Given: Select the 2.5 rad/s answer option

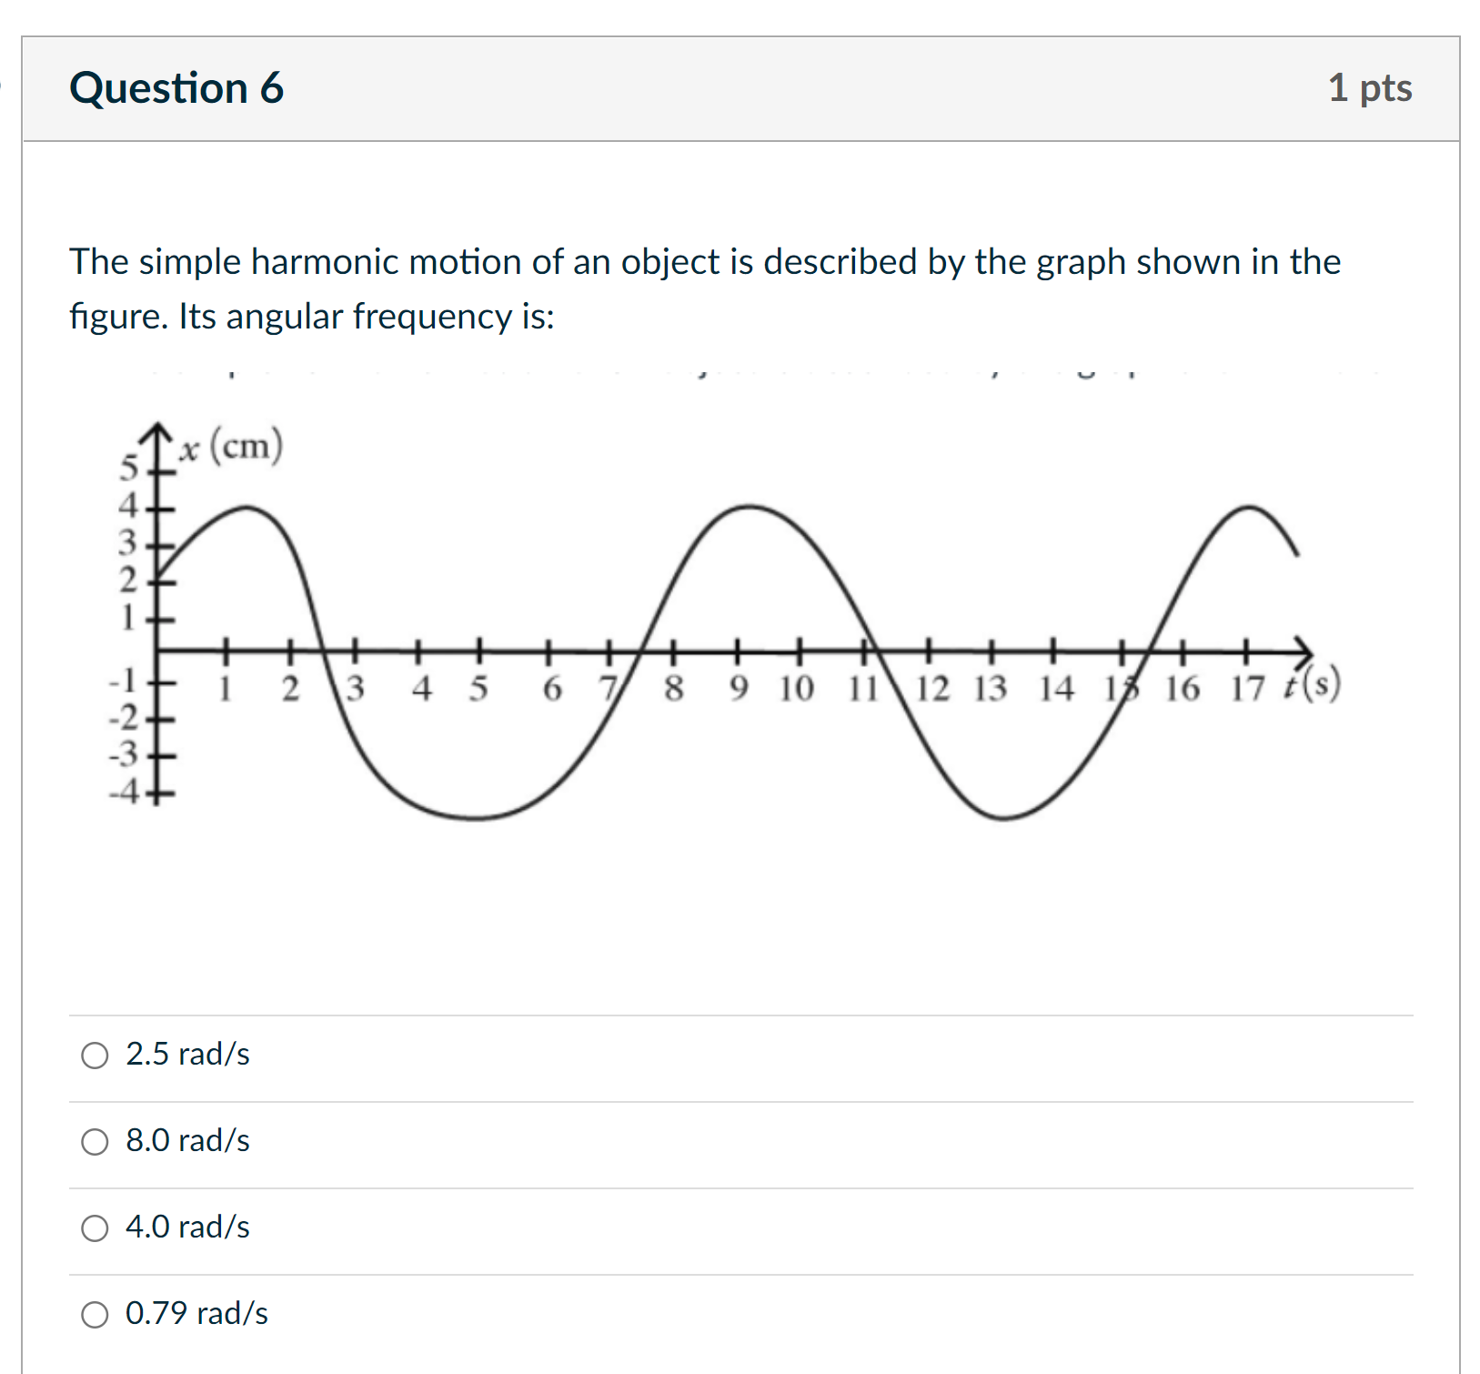Looking at the screenshot, I should (95, 1055).
